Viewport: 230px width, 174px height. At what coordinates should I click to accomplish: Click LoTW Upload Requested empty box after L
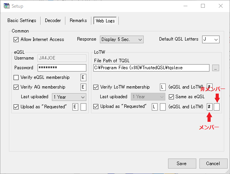point(163,107)
